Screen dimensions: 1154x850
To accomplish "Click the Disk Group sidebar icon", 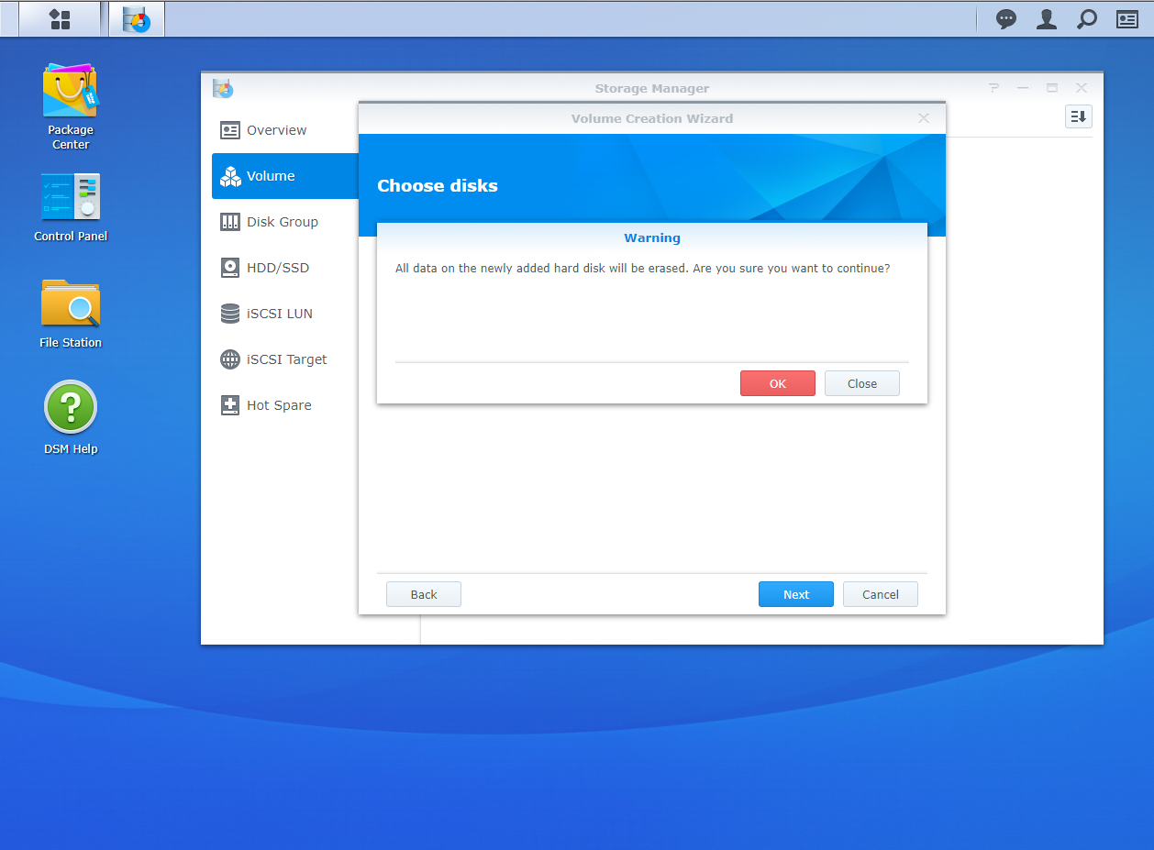I will 230,222.
